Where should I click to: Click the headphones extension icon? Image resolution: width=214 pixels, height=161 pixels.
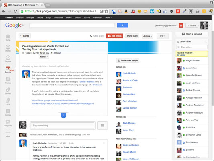pos(198,11)
